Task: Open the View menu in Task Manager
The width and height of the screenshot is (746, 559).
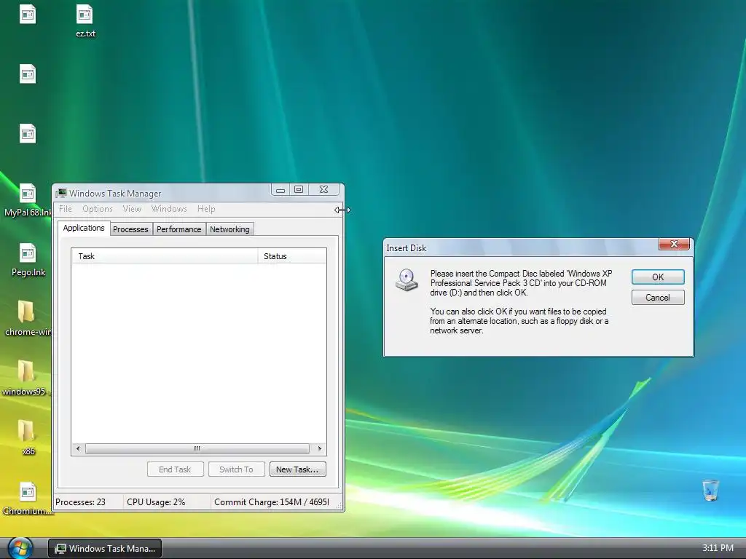Action: pos(132,209)
